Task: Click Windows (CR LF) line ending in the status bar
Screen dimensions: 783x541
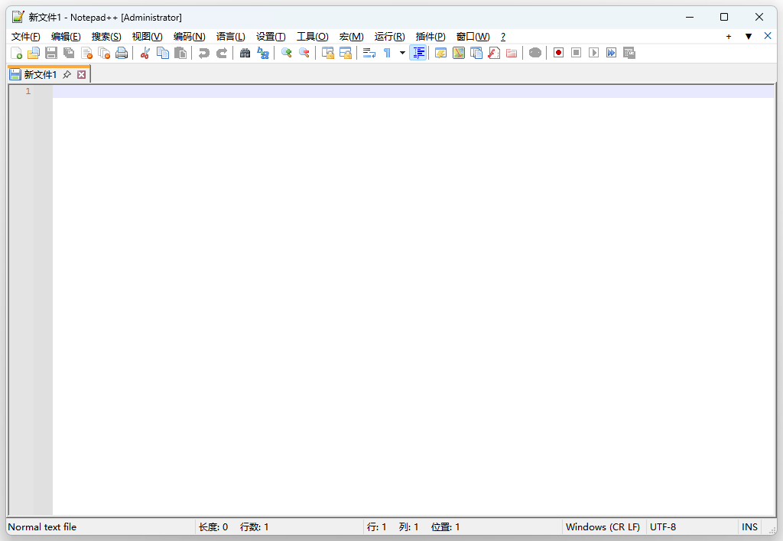Action: [603, 527]
